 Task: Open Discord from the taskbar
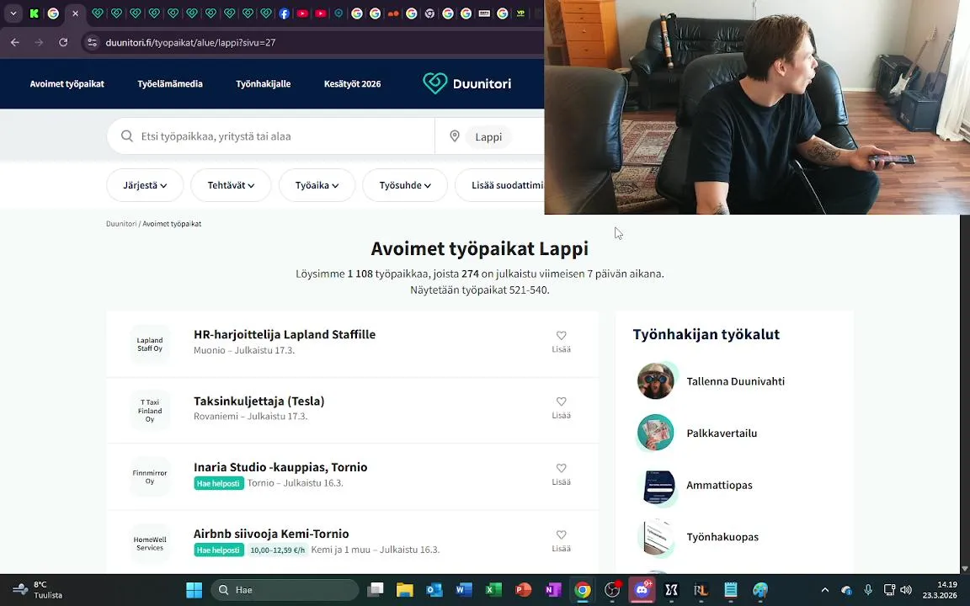[642, 590]
